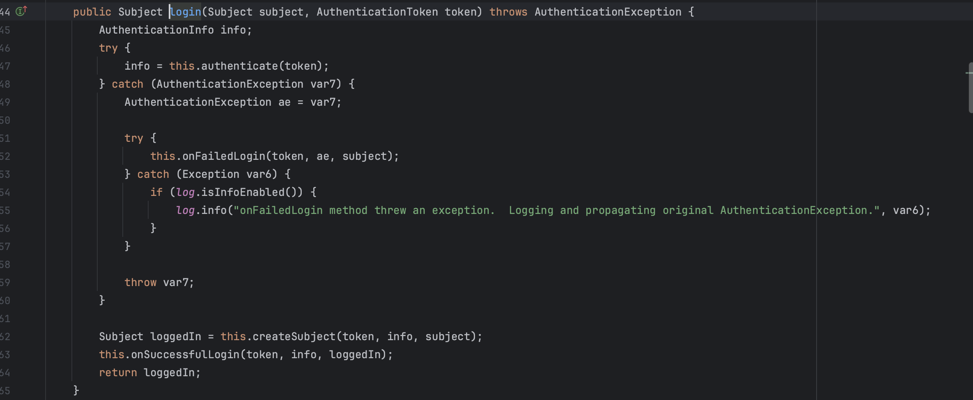The height and width of the screenshot is (400, 973).
Task: Click the 'return loggedIn' statement
Action: (x=149, y=373)
